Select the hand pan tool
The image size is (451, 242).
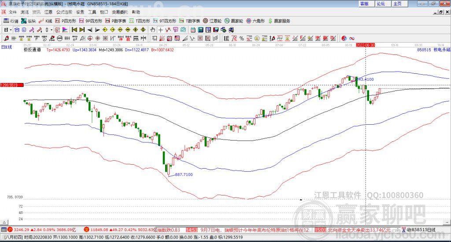pyautogui.click(x=153, y=30)
